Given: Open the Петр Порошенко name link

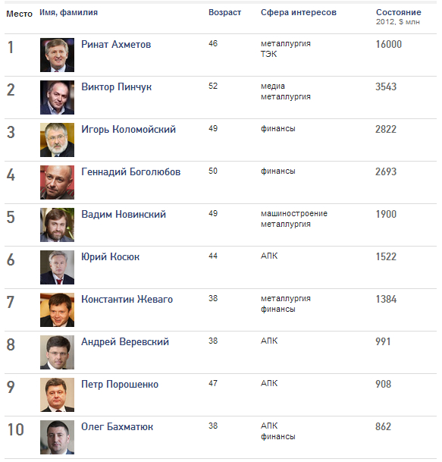Looking at the screenshot, I should click(120, 384).
